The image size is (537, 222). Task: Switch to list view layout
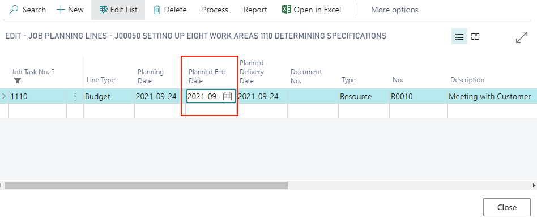[x=459, y=37]
